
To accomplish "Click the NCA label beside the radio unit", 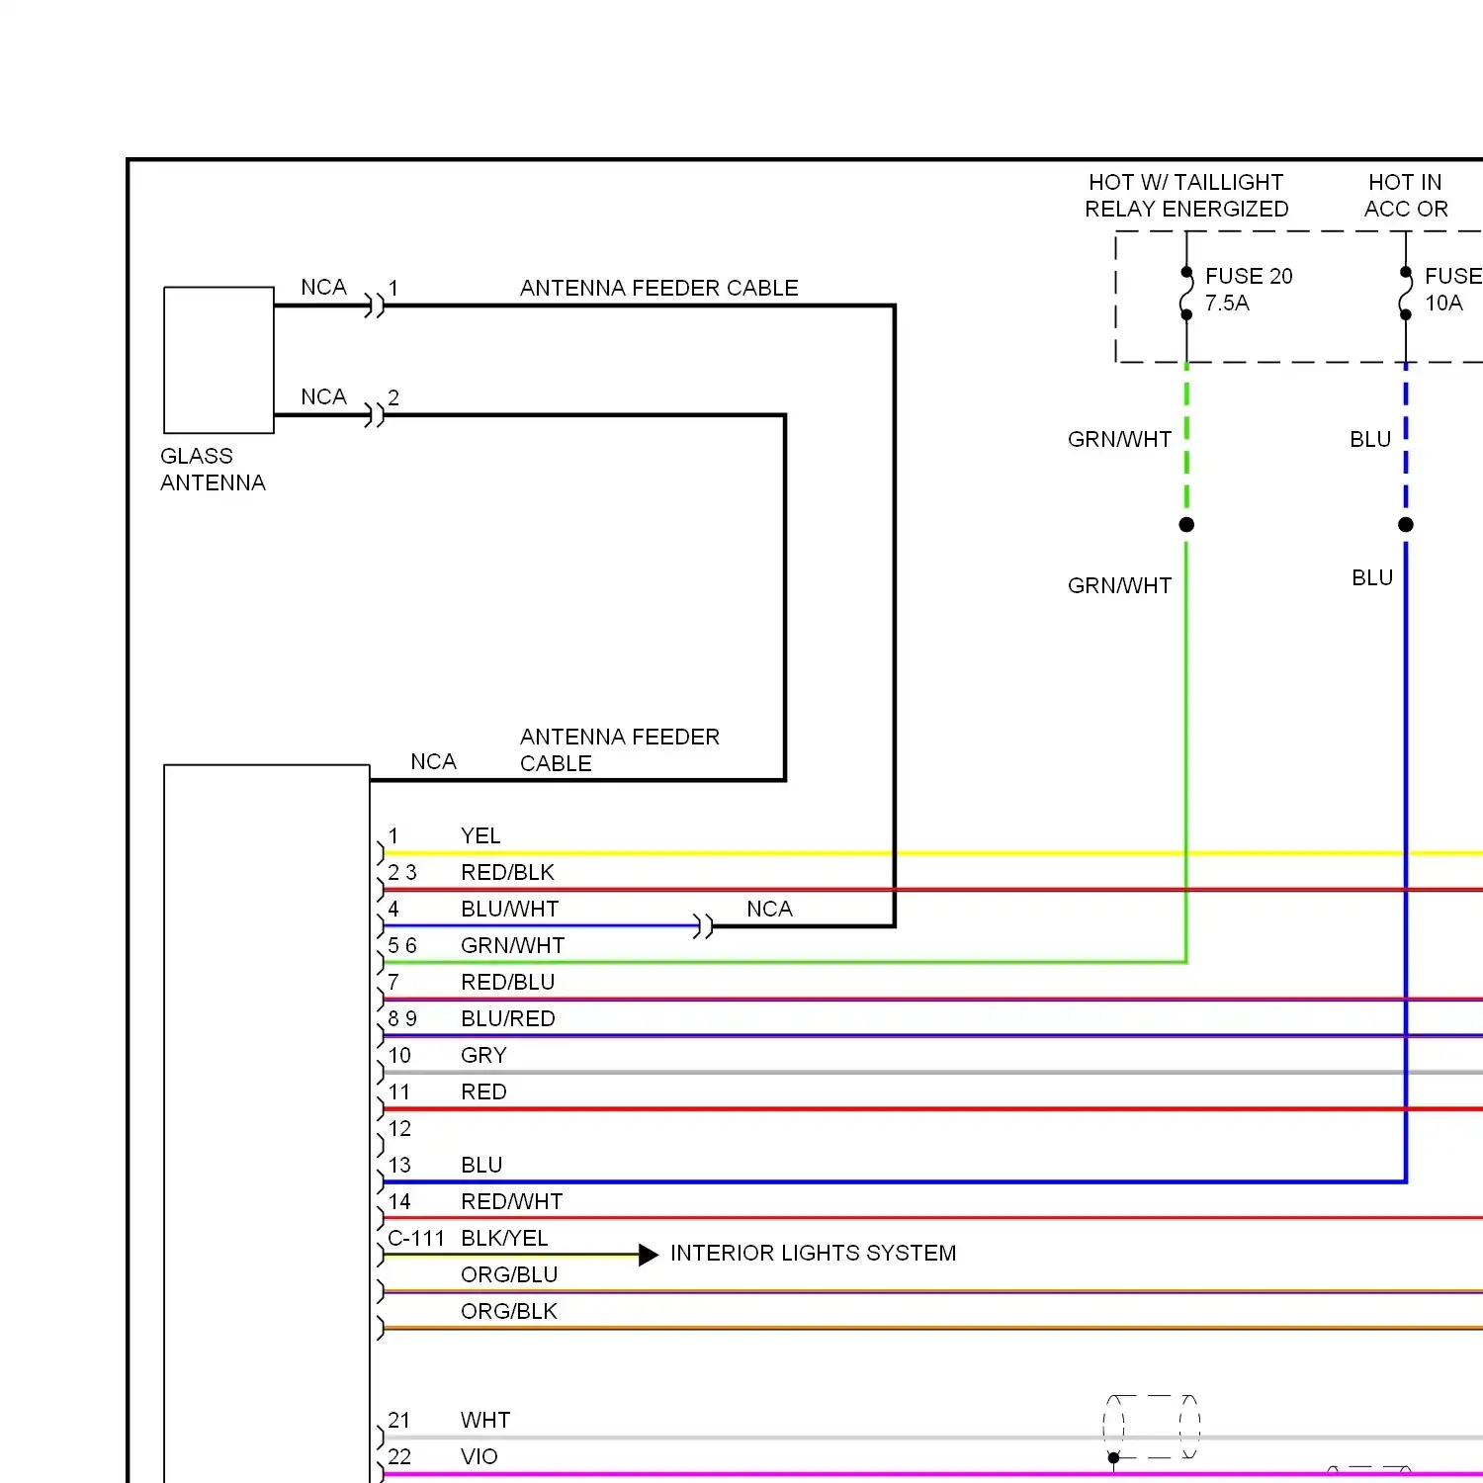I will (433, 761).
